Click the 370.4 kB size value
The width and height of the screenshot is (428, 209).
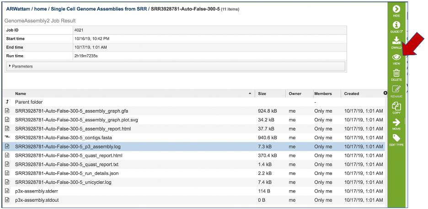pos(267,156)
